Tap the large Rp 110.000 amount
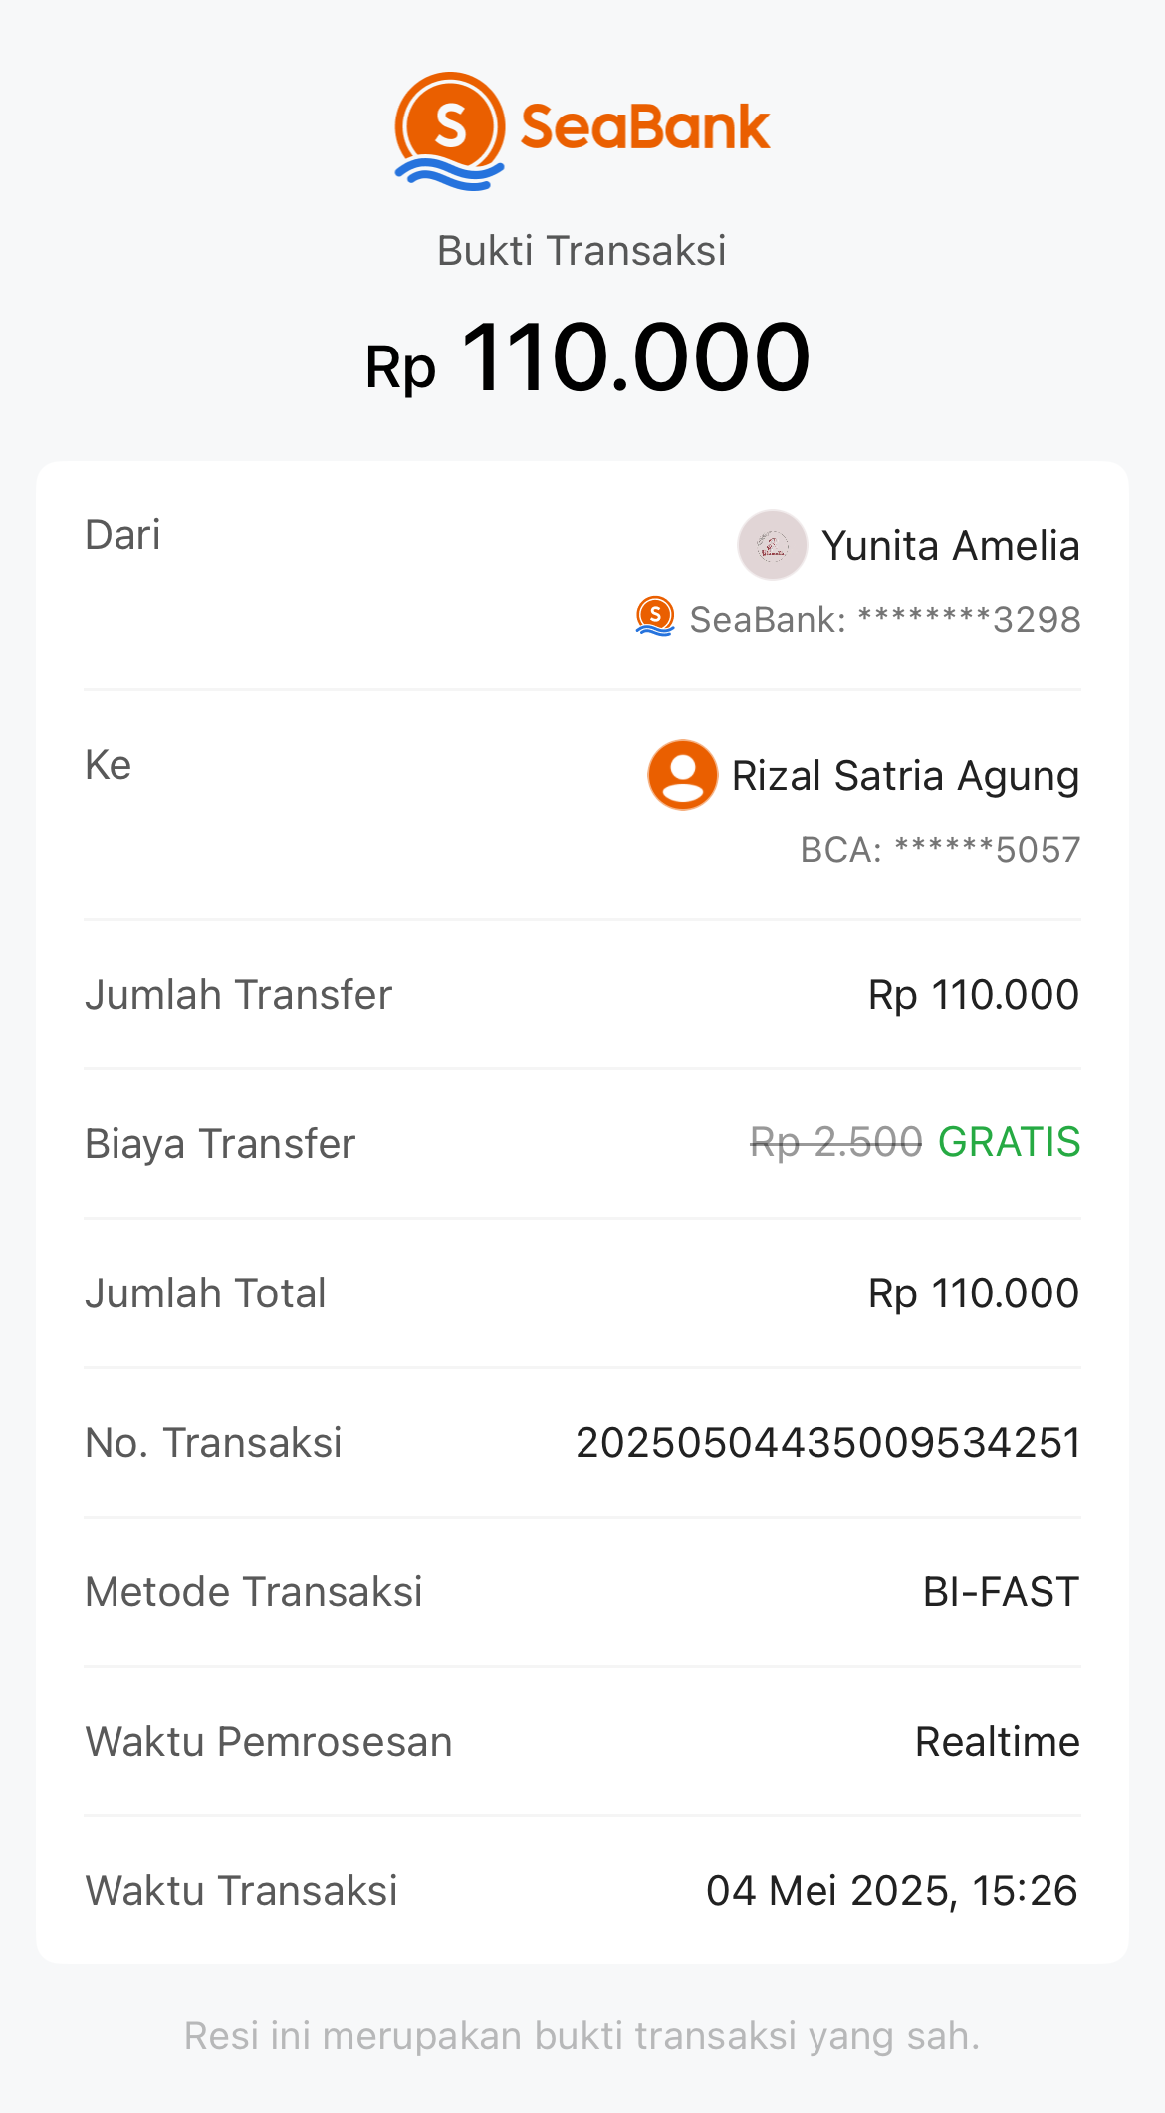 tap(587, 358)
